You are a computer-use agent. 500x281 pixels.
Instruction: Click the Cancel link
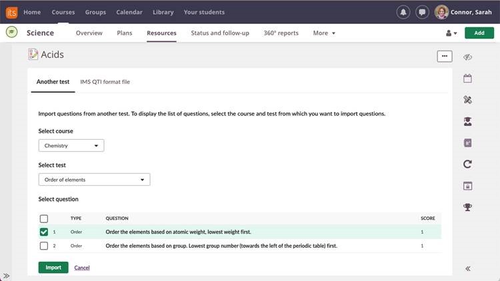pos(82,268)
